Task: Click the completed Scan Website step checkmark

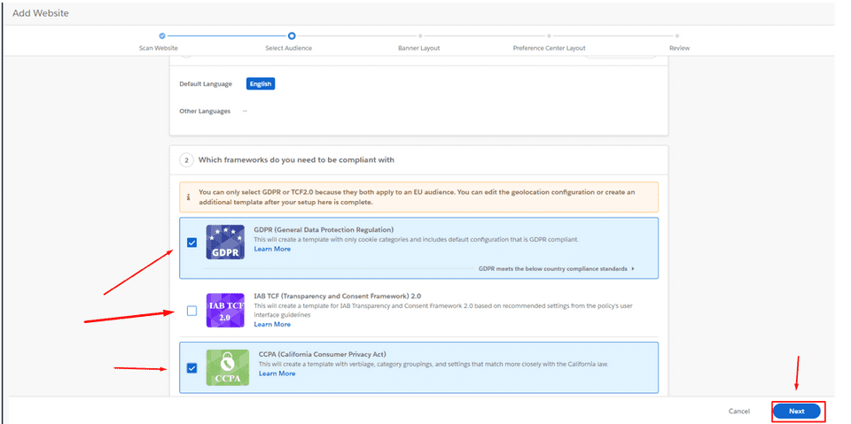Action: (x=161, y=36)
